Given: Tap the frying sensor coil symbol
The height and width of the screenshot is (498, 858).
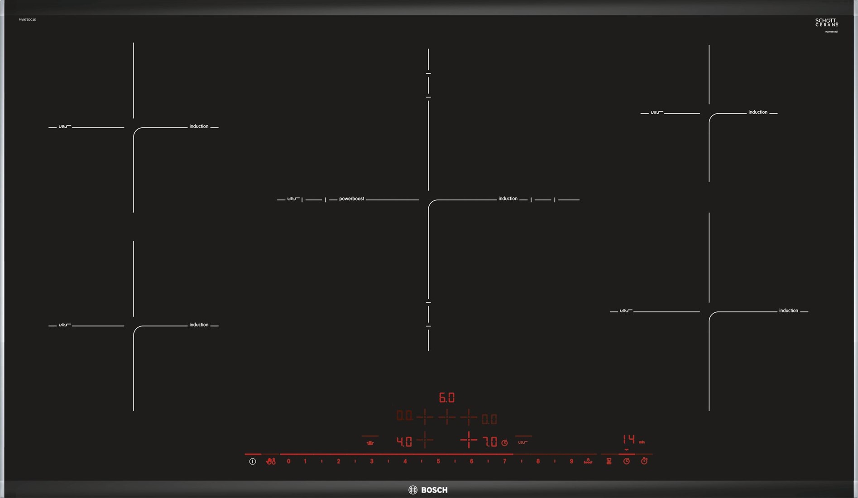Looking at the screenshot, I should (x=523, y=442).
